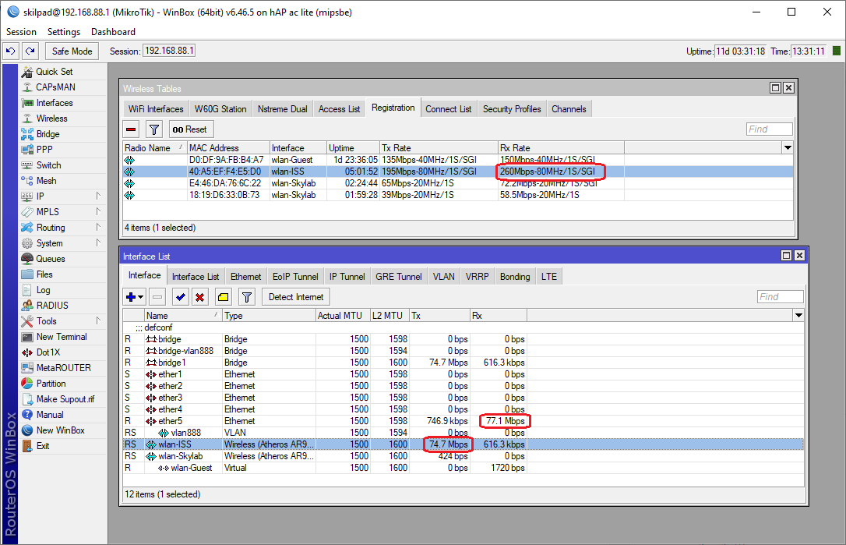Click the Undo arrow in the toolbar
This screenshot has height=545, width=846.
coord(10,51)
